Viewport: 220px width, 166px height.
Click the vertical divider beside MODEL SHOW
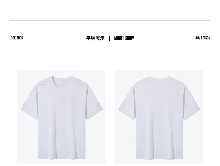coord(109,38)
